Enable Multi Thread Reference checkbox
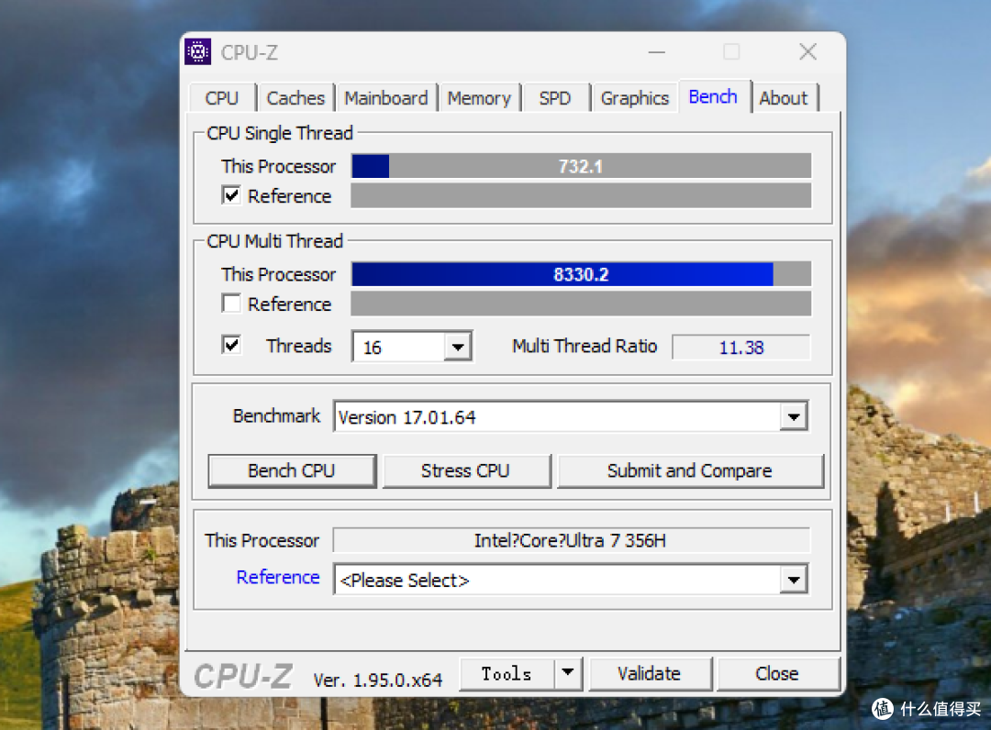The height and width of the screenshot is (730, 991). pyautogui.click(x=231, y=304)
